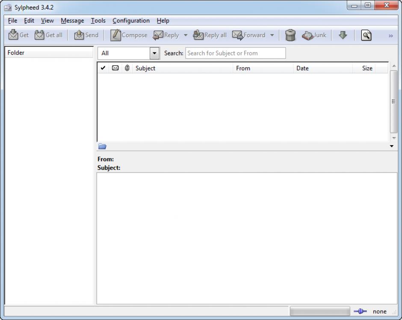Open the Tools menu

(x=98, y=21)
